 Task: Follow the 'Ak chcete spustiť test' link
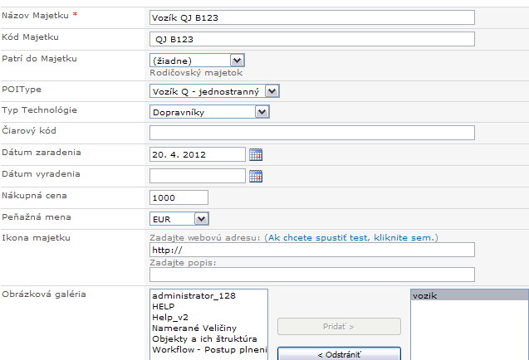351,237
